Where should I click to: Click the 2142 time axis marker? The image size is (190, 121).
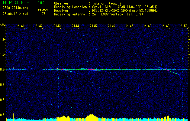click(39, 26)
